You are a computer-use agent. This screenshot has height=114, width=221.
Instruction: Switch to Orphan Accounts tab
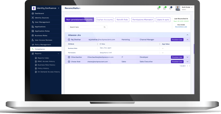[x=105, y=19]
